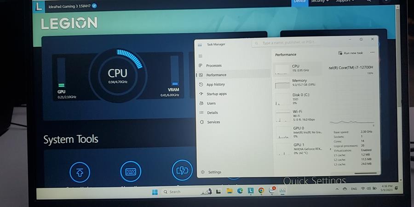
Task: Click the GPU level bar in Legion
Action: coord(61,73)
